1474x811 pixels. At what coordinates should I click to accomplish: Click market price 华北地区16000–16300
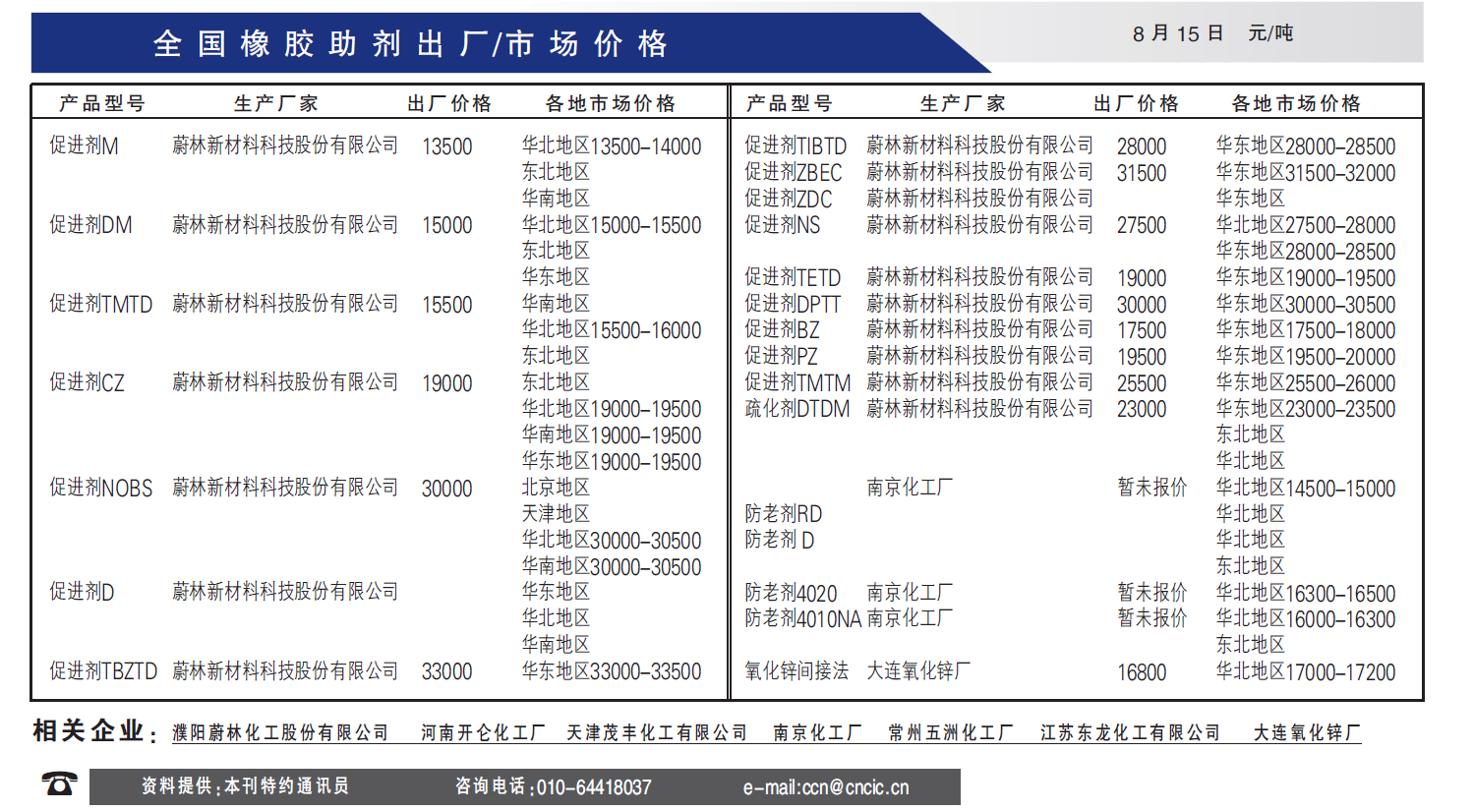1306,619
